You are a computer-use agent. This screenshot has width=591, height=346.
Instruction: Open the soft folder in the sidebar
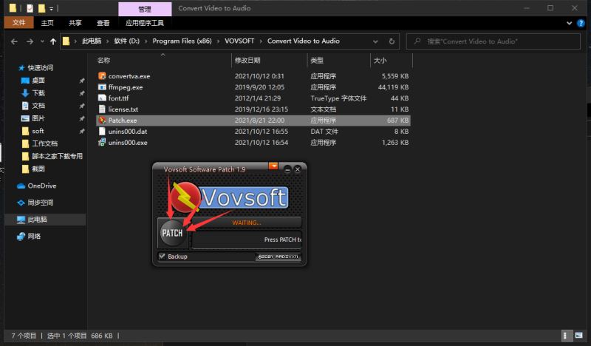38,131
